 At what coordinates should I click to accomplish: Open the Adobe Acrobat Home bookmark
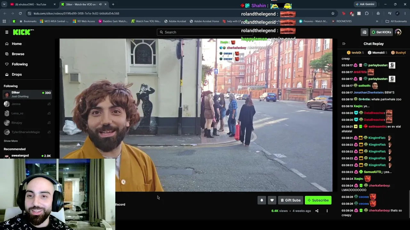coord(204,21)
